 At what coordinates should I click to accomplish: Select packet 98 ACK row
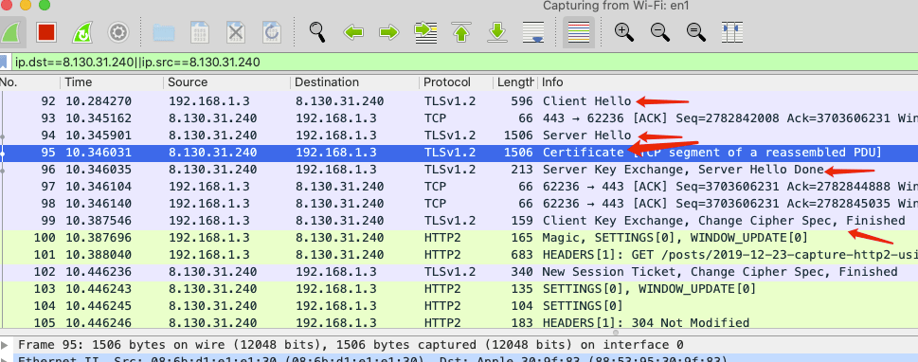point(459,204)
